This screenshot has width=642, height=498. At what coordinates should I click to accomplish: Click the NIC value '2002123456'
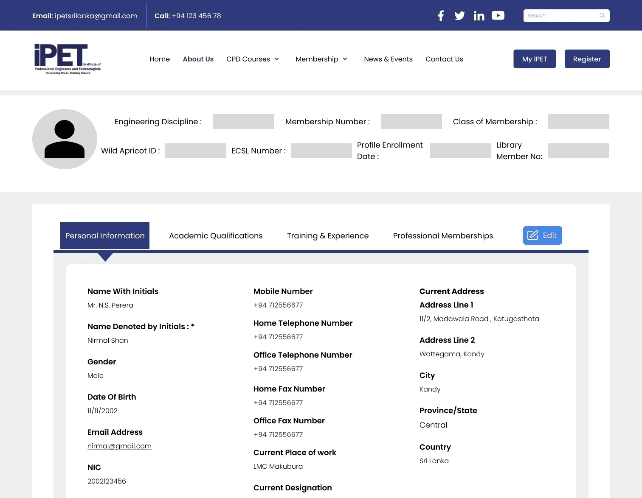point(107,481)
